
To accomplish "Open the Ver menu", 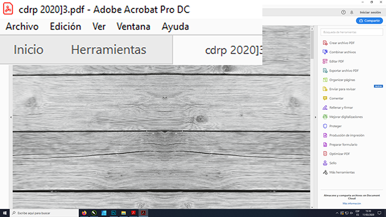I will 99,26.
